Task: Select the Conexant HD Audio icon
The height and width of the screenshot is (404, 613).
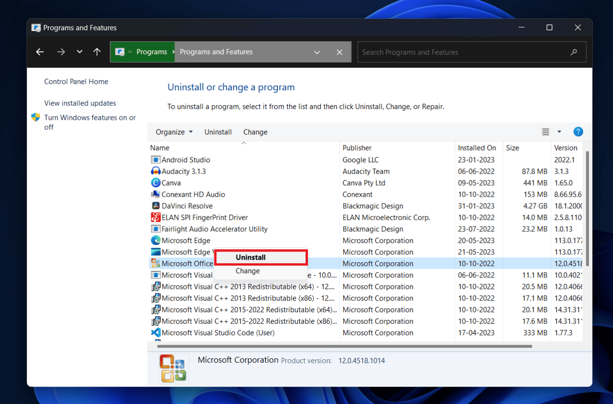Action: click(155, 194)
